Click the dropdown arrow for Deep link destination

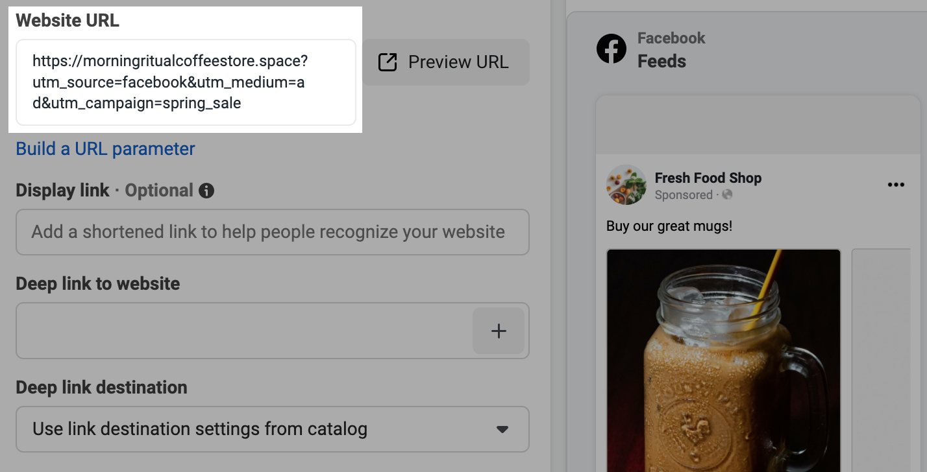502,429
